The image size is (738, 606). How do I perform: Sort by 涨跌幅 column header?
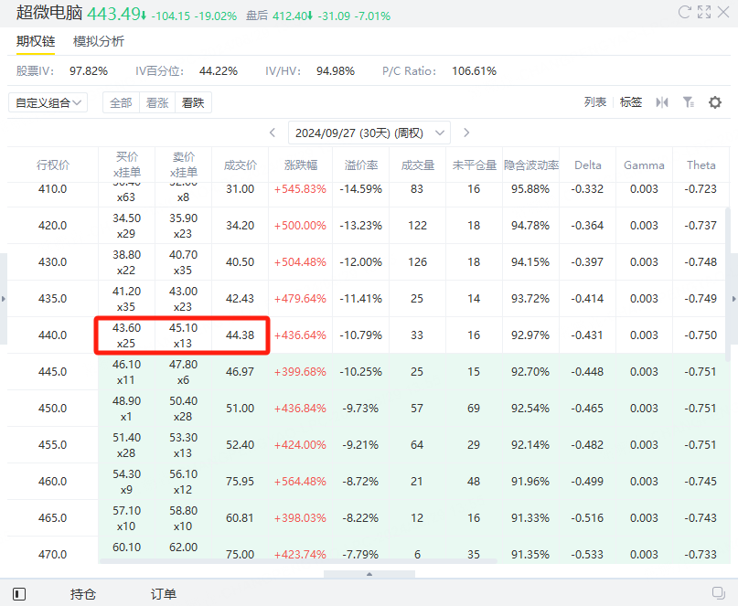coord(301,165)
